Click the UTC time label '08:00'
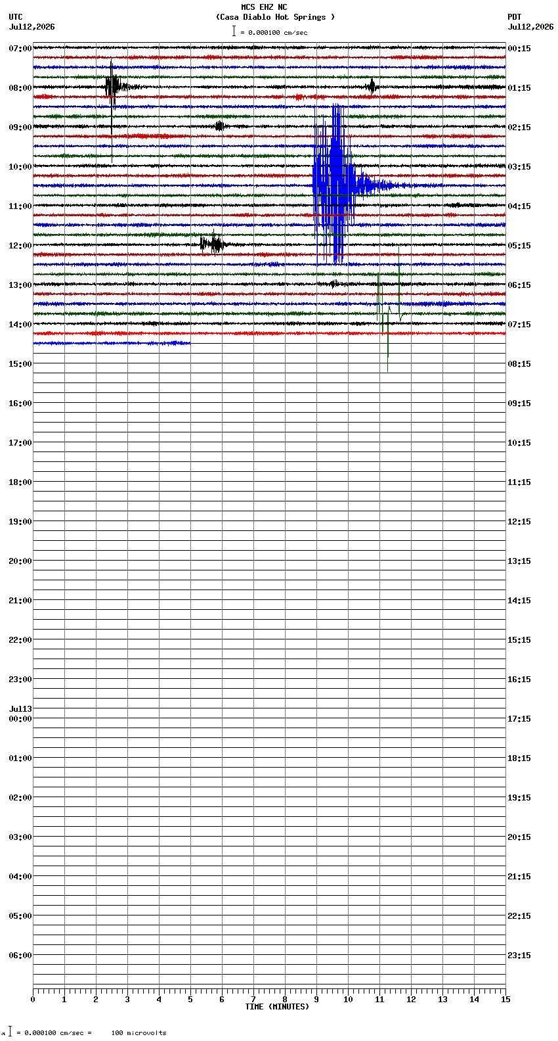Screen dimensions: 558x1041 20,88
